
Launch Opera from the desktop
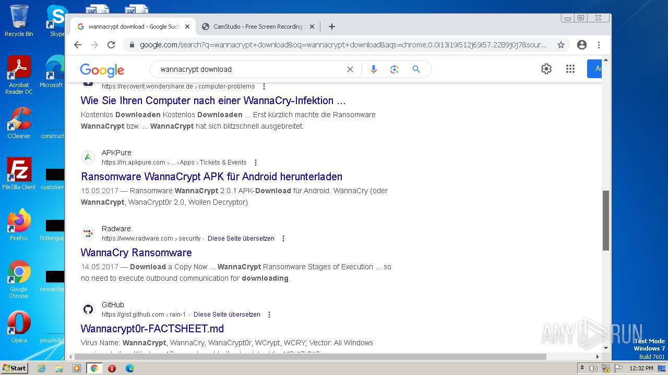19,327
